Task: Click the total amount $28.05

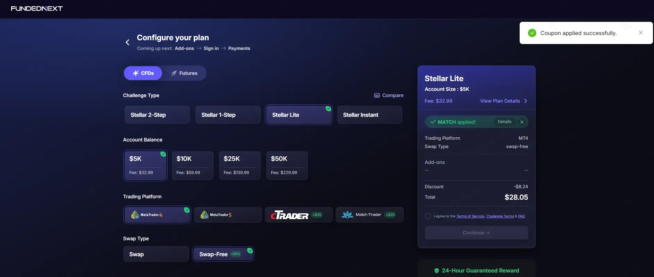Action: (516, 197)
